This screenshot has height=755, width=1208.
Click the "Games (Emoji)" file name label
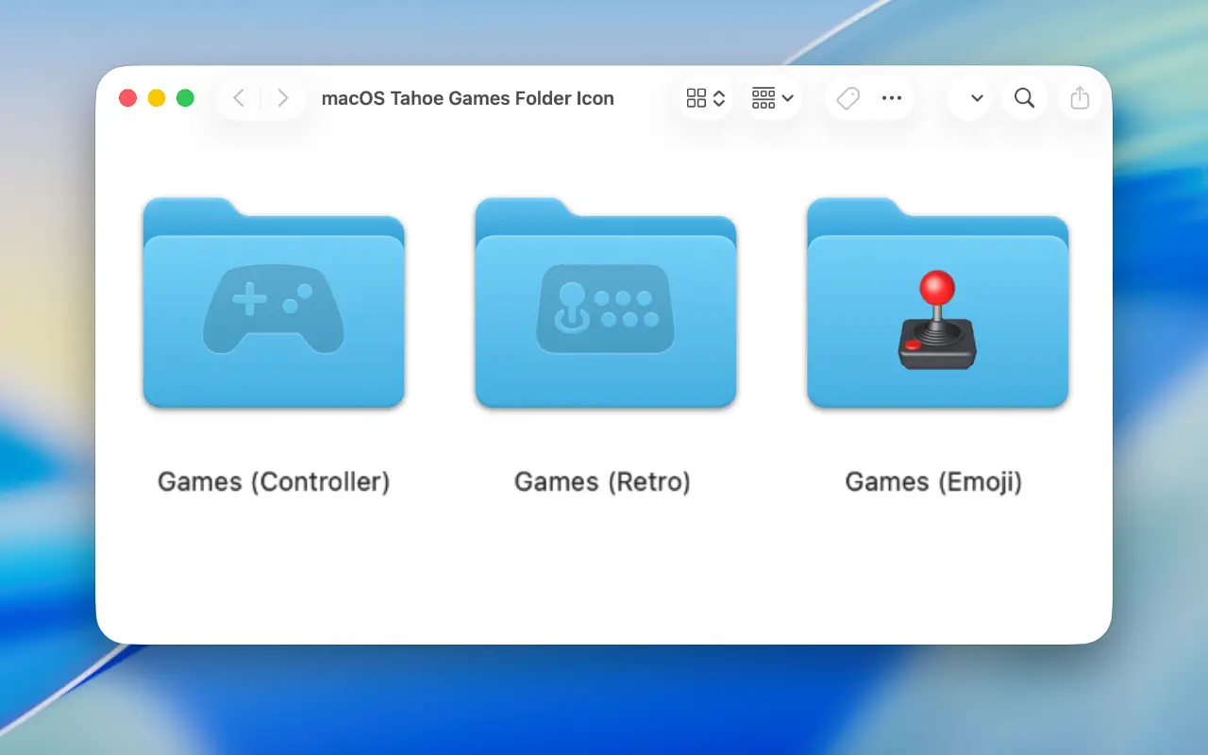(933, 481)
